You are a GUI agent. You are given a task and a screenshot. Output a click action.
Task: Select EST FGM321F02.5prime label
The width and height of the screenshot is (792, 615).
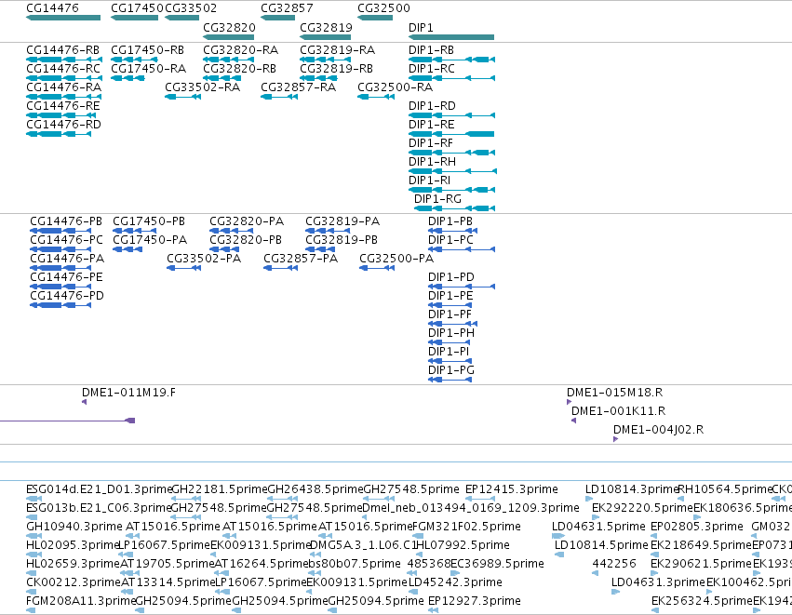tap(466, 527)
